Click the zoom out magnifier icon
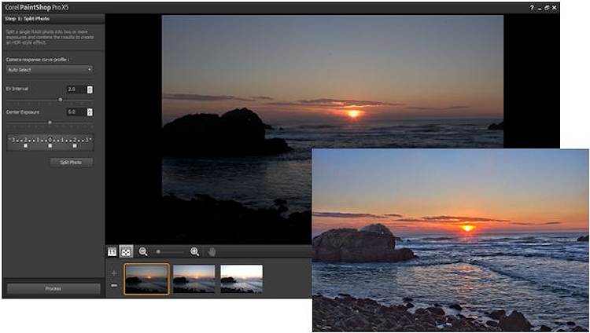590x333 pixels. click(143, 252)
